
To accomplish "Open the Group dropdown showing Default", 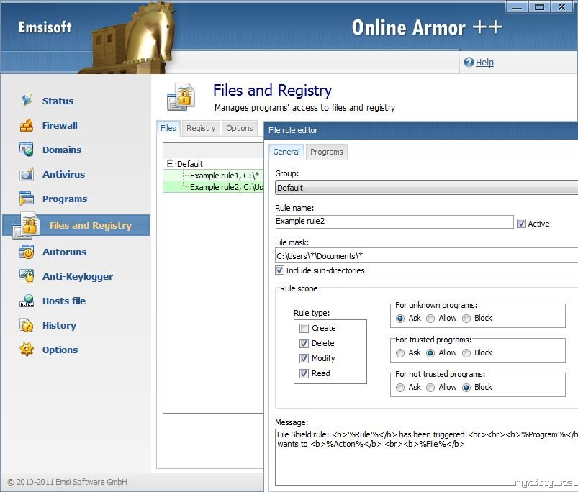I will 426,188.
